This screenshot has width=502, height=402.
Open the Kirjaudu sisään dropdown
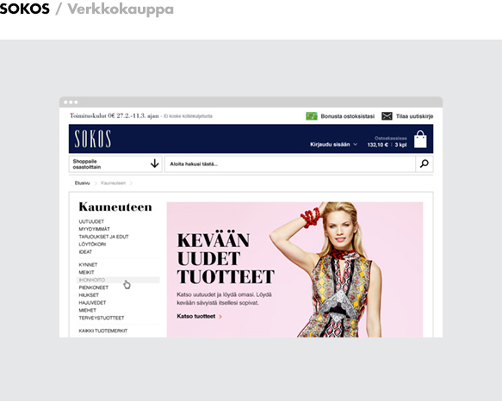333,145
